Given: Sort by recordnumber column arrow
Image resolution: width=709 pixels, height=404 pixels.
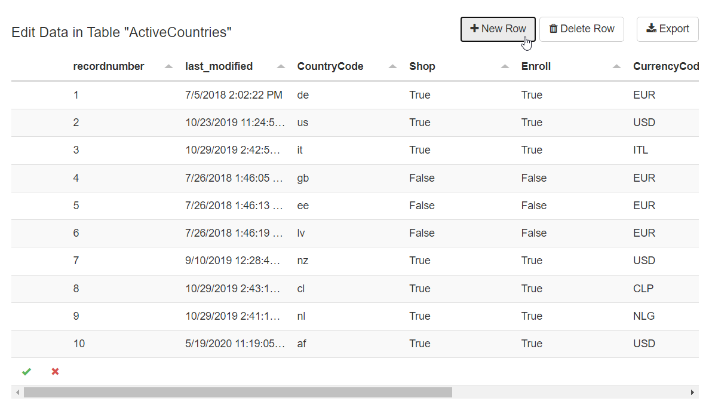Looking at the screenshot, I should point(168,66).
